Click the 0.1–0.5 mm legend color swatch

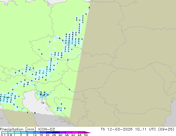[5, 132]
